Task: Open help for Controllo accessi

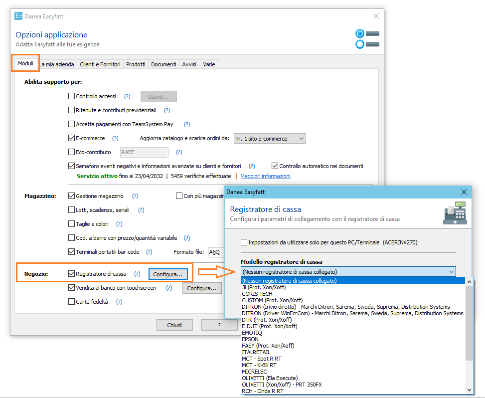Action: point(127,96)
